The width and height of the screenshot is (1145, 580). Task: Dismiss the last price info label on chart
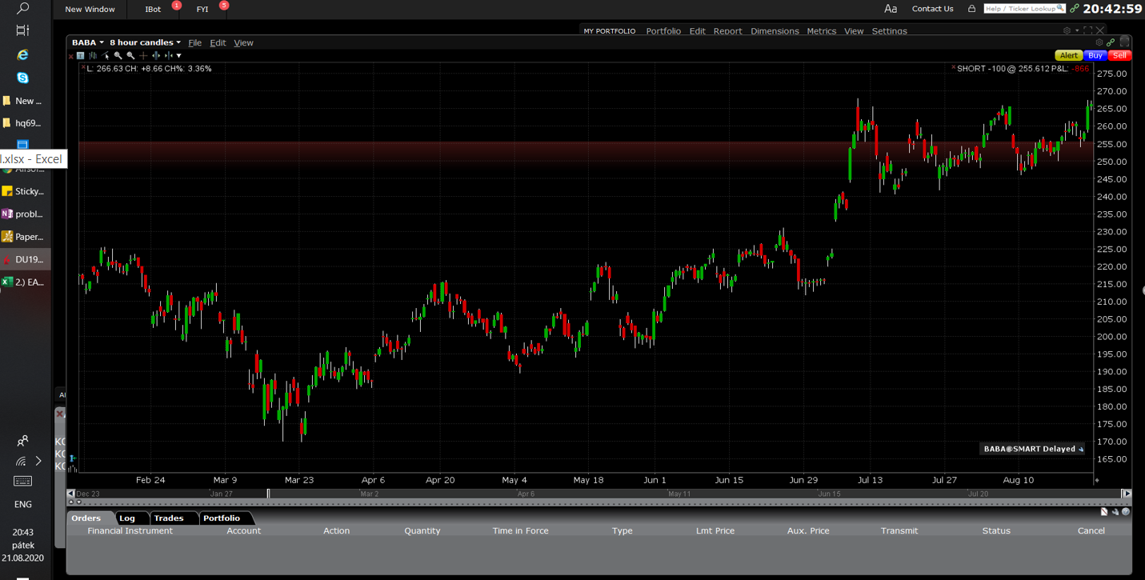(x=82, y=68)
